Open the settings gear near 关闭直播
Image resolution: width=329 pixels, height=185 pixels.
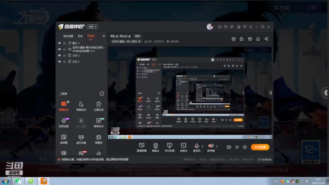[x=245, y=147]
